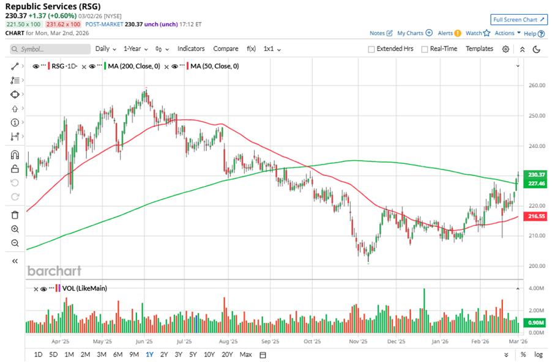This screenshot has height=362, width=552.
Task: Open the 1-Year period dropdown
Action: [x=135, y=49]
